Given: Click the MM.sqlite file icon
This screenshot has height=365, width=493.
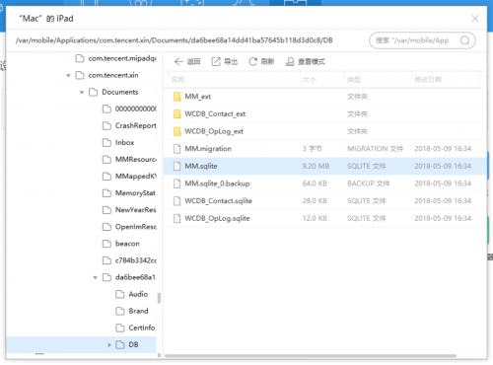Looking at the screenshot, I should [x=177, y=166].
